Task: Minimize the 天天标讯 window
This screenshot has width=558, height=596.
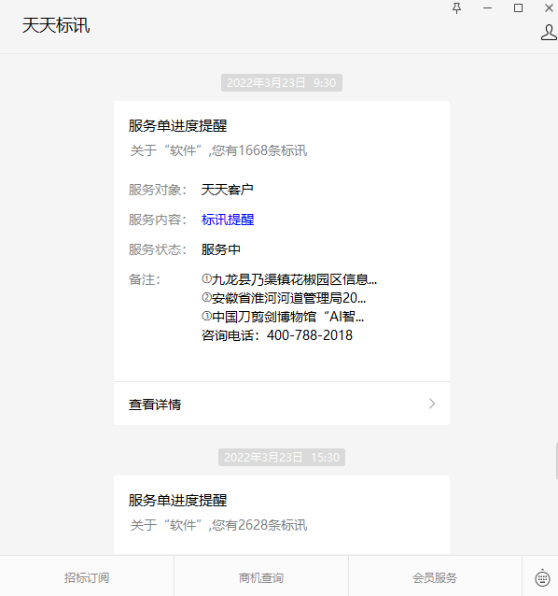Action: pos(487,8)
